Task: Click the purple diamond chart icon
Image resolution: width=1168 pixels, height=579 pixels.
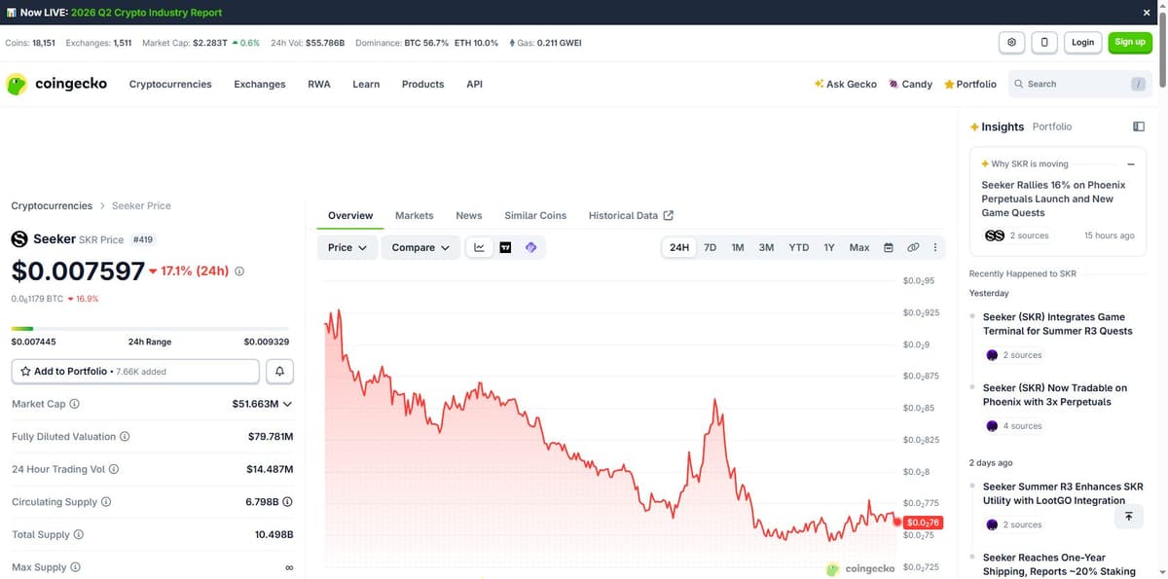Action: coord(531,247)
